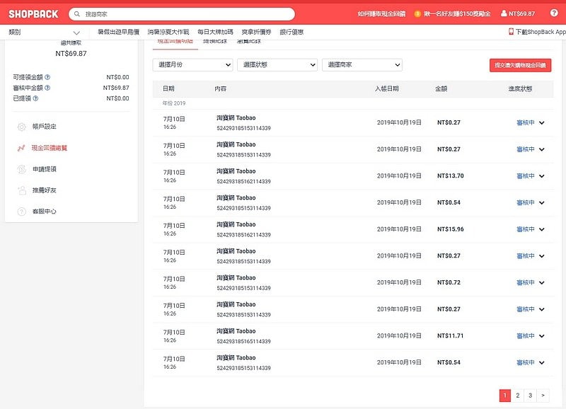Click the amount NT$11.71
Screen dimensions: 566x409
tap(450, 335)
